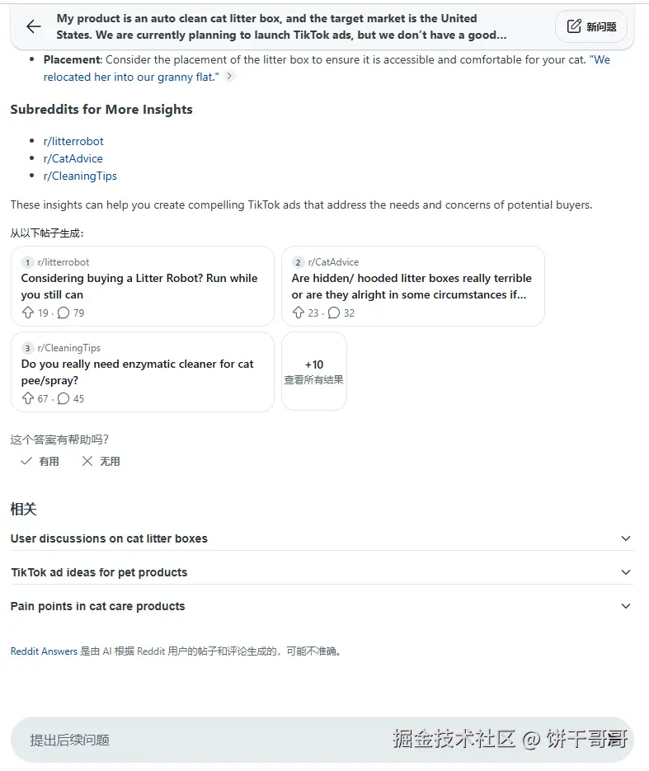The image size is (649, 771).
Task: Expand User discussions on cat litter boxes
Action: pos(626,538)
